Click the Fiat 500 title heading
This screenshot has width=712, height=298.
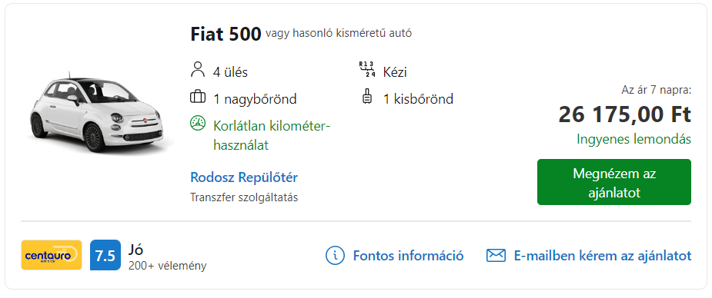click(x=226, y=34)
